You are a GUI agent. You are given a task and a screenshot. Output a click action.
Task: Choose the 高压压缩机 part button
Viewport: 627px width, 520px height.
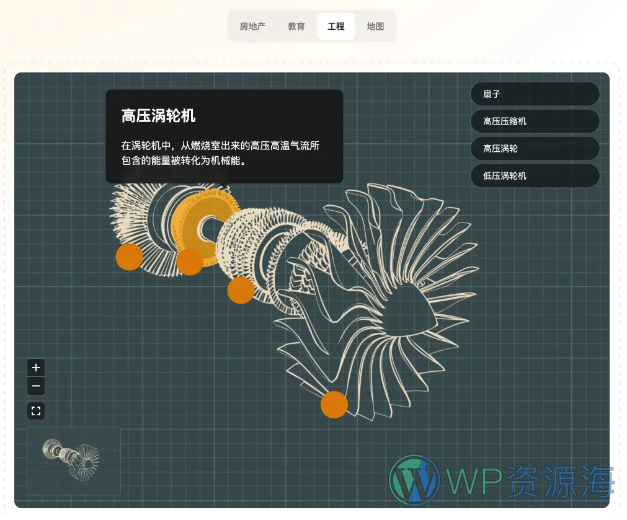tap(535, 121)
